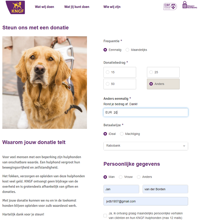
Task: Select the 15 euro donation amount
Action: click(x=120, y=72)
